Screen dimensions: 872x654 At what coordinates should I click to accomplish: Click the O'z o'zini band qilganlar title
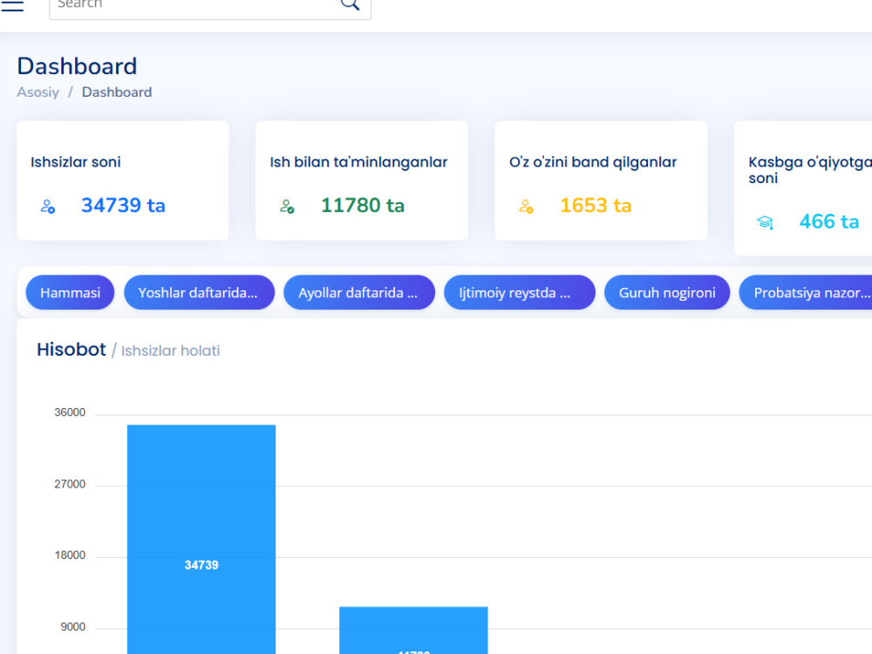pos(593,162)
